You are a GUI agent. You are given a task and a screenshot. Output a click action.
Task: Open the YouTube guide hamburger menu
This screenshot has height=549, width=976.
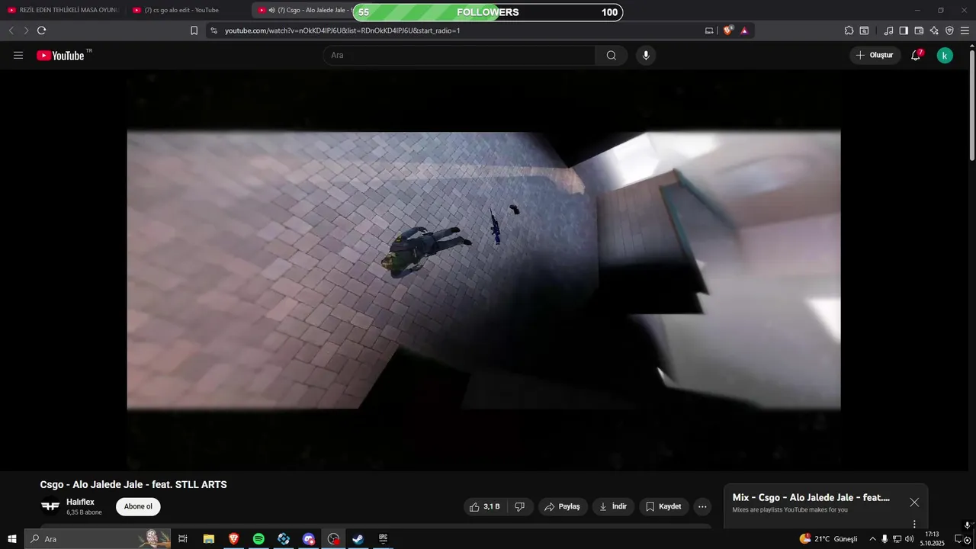[x=18, y=56]
